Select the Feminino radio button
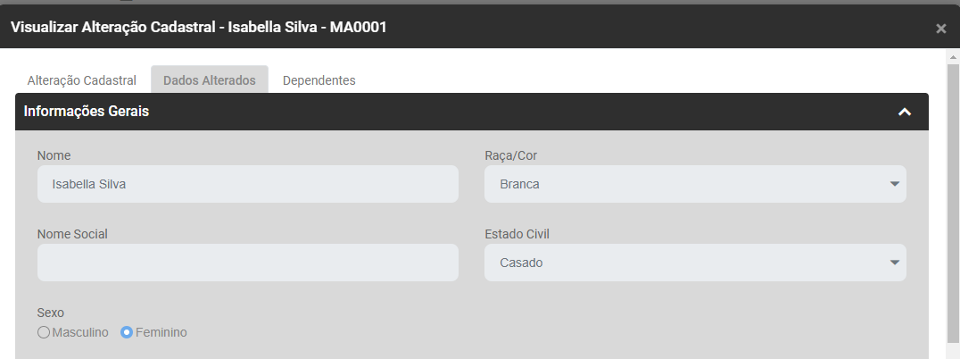The image size is (960, 359). (x=127, y=332)
